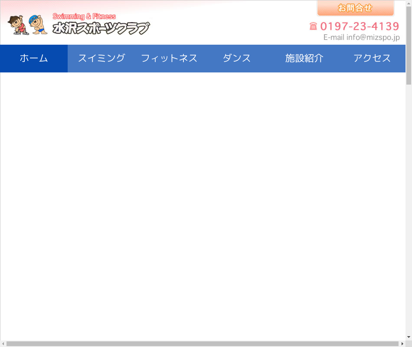Viewport: 412px width, 347px height.
Task: Select the フィットネス navigation item
Action: 169,59
